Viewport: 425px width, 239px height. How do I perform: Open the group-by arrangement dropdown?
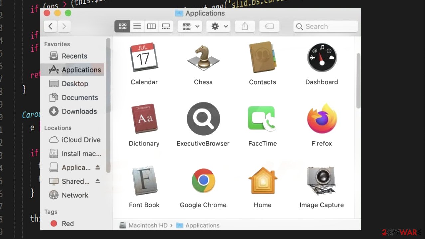[190, 26]
